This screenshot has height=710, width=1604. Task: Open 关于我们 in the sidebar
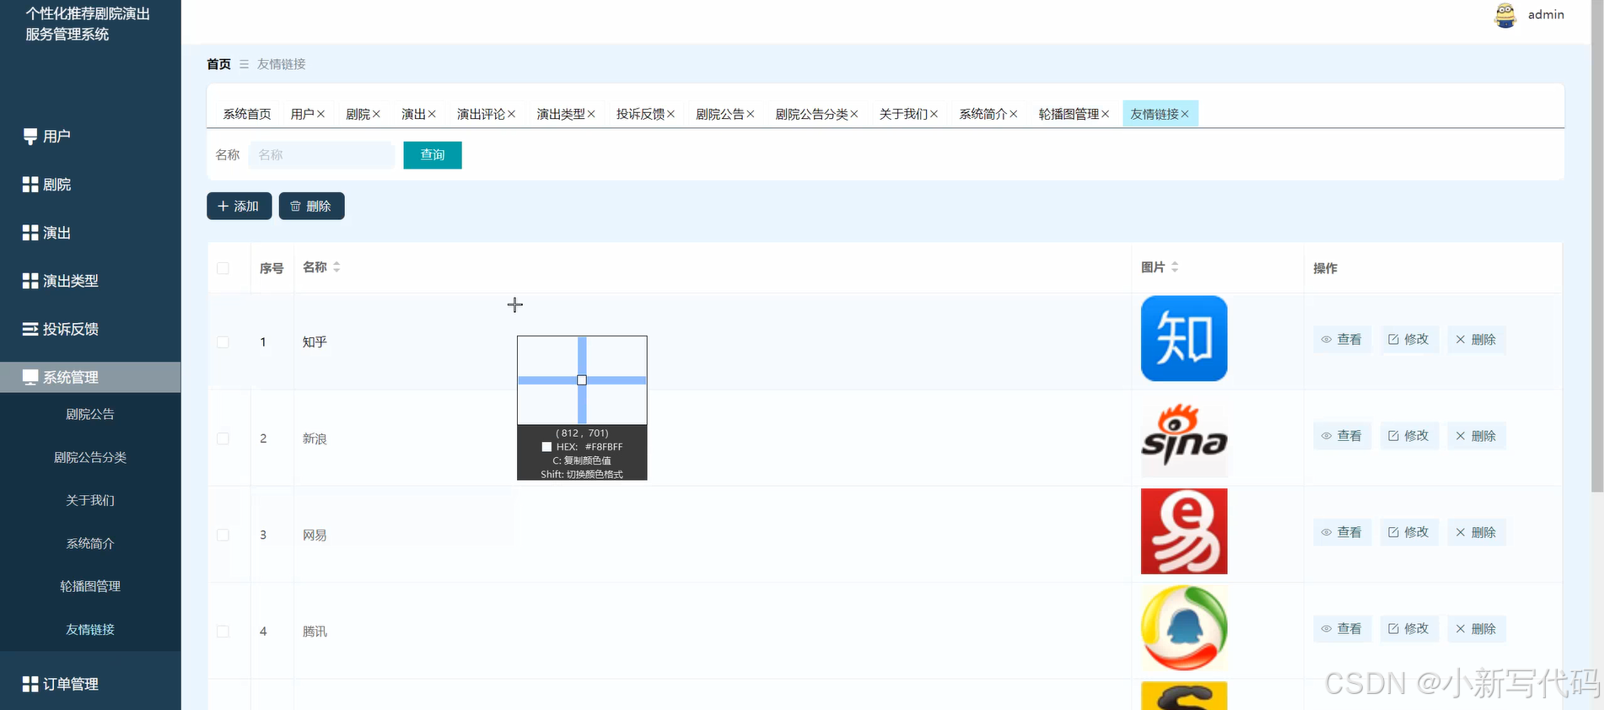tap(90, 500)
